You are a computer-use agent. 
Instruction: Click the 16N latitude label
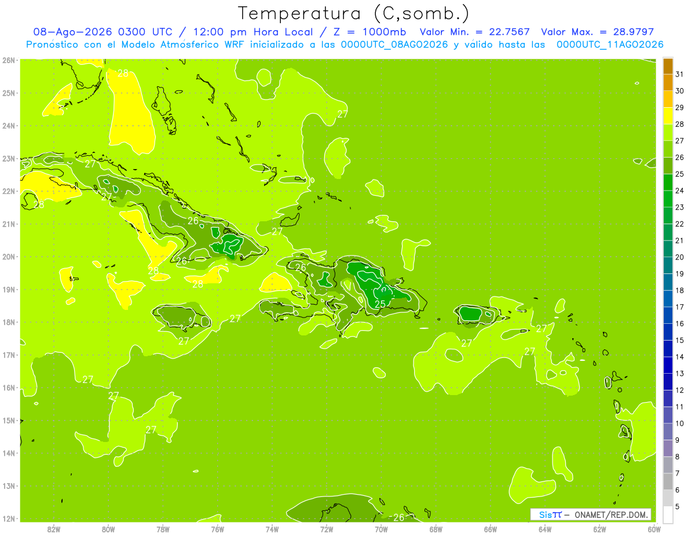[9, 388]
